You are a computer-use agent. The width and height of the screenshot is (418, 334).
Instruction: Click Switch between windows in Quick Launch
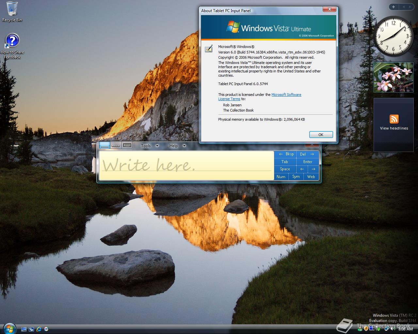[31, 329]
